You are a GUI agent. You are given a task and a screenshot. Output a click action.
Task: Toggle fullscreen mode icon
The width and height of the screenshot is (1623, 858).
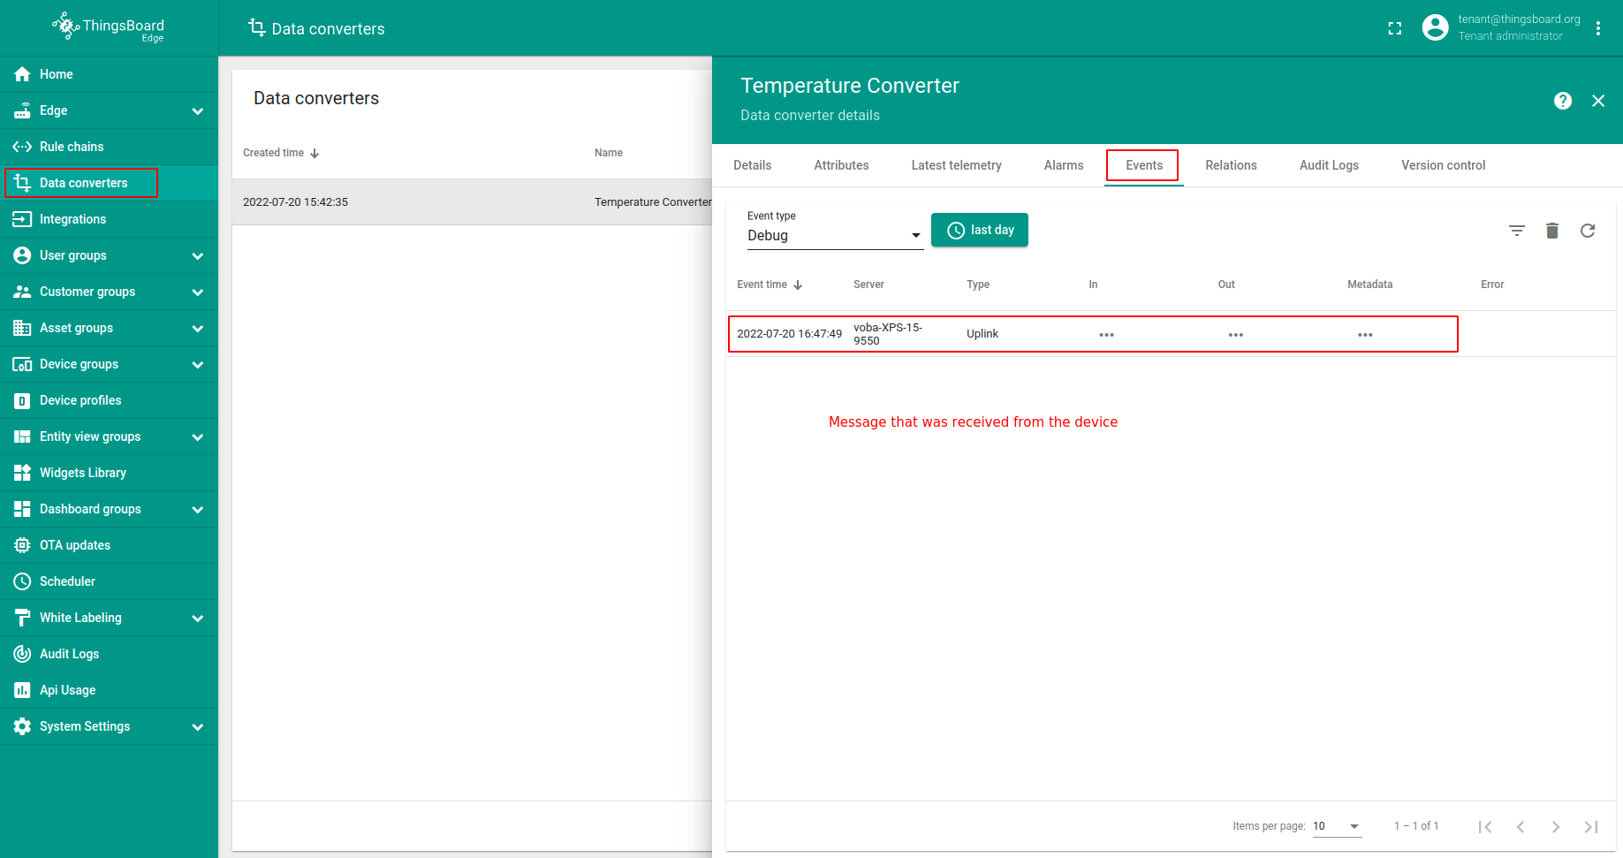1395,28
